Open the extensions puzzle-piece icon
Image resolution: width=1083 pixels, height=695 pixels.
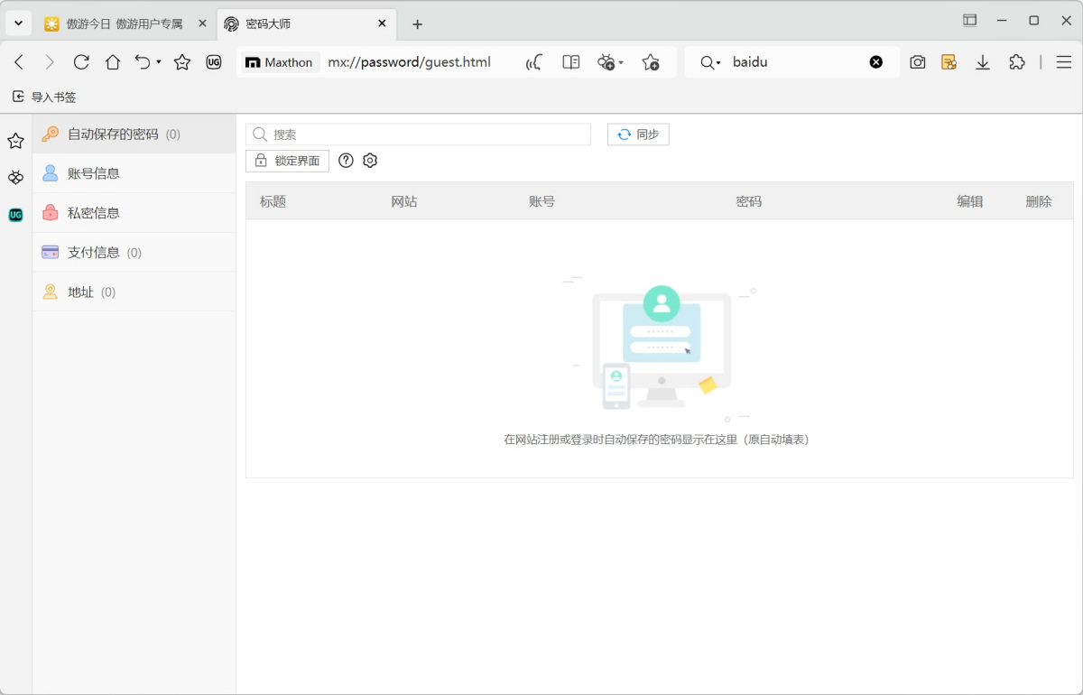1017,62
